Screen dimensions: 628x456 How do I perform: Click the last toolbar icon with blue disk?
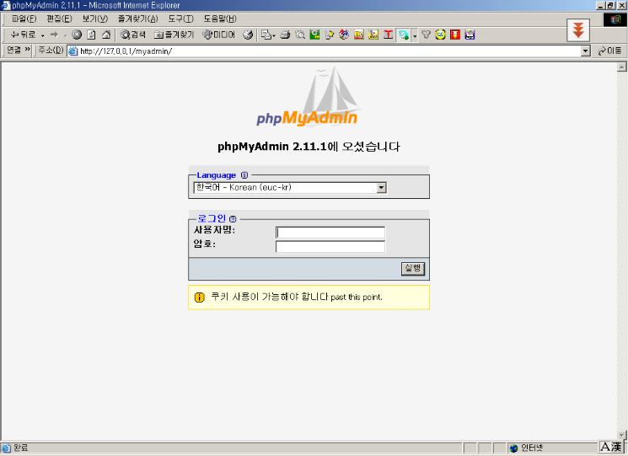coord(470,35)
